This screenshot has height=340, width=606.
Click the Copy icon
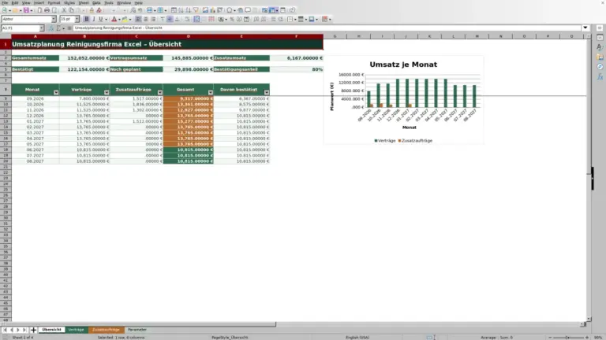[x=72, y=10]
